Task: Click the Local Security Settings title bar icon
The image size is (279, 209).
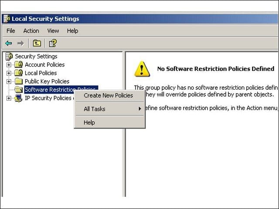Action: [7, 19]
